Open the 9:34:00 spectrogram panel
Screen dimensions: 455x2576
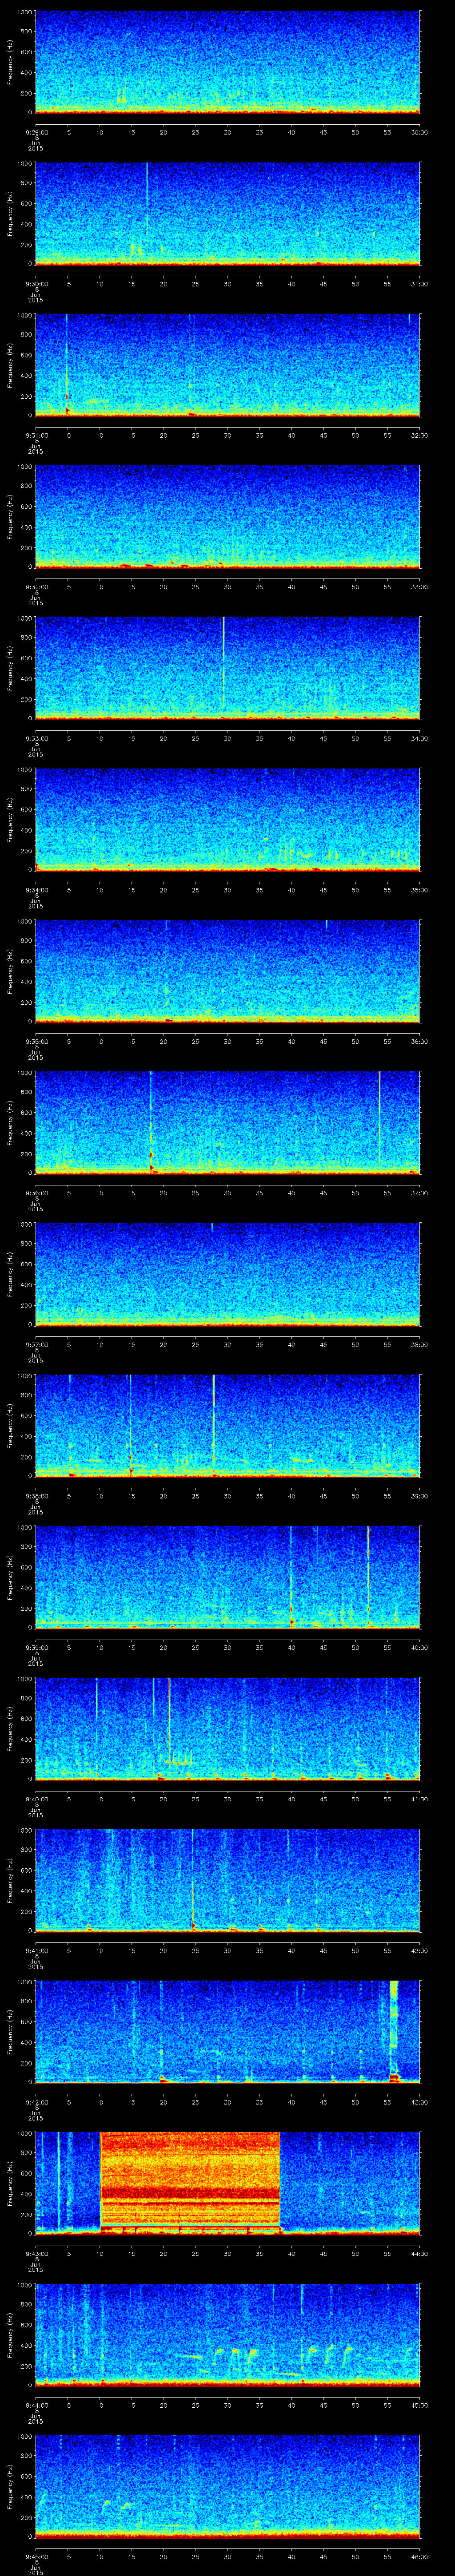pyautogui.click(x=227, y=820)
